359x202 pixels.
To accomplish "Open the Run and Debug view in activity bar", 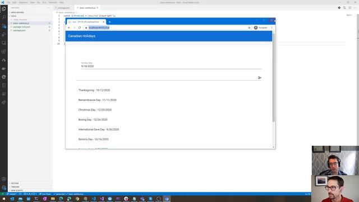I will 4,35.
